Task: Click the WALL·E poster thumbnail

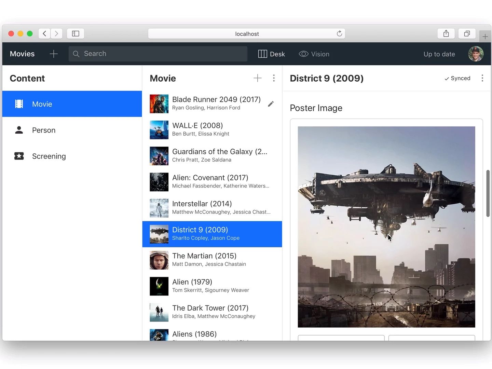Action: tap(159, 130)
